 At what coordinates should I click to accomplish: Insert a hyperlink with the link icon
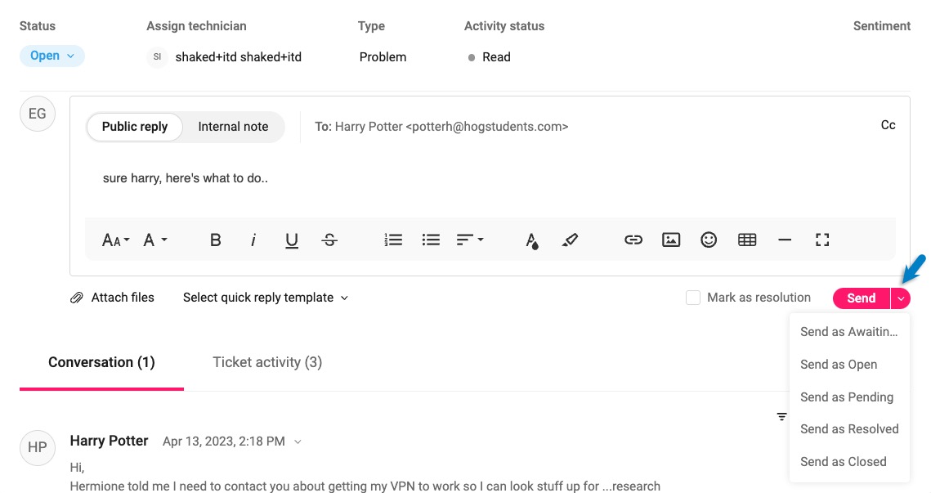point(633,240)
